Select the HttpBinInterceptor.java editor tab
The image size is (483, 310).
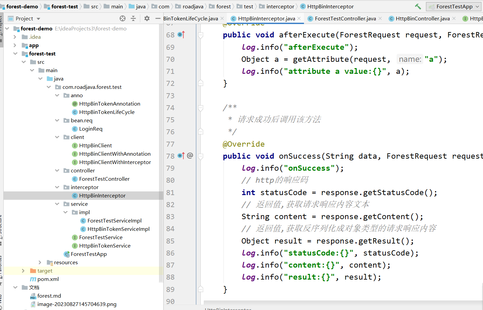tap(266, 19)
